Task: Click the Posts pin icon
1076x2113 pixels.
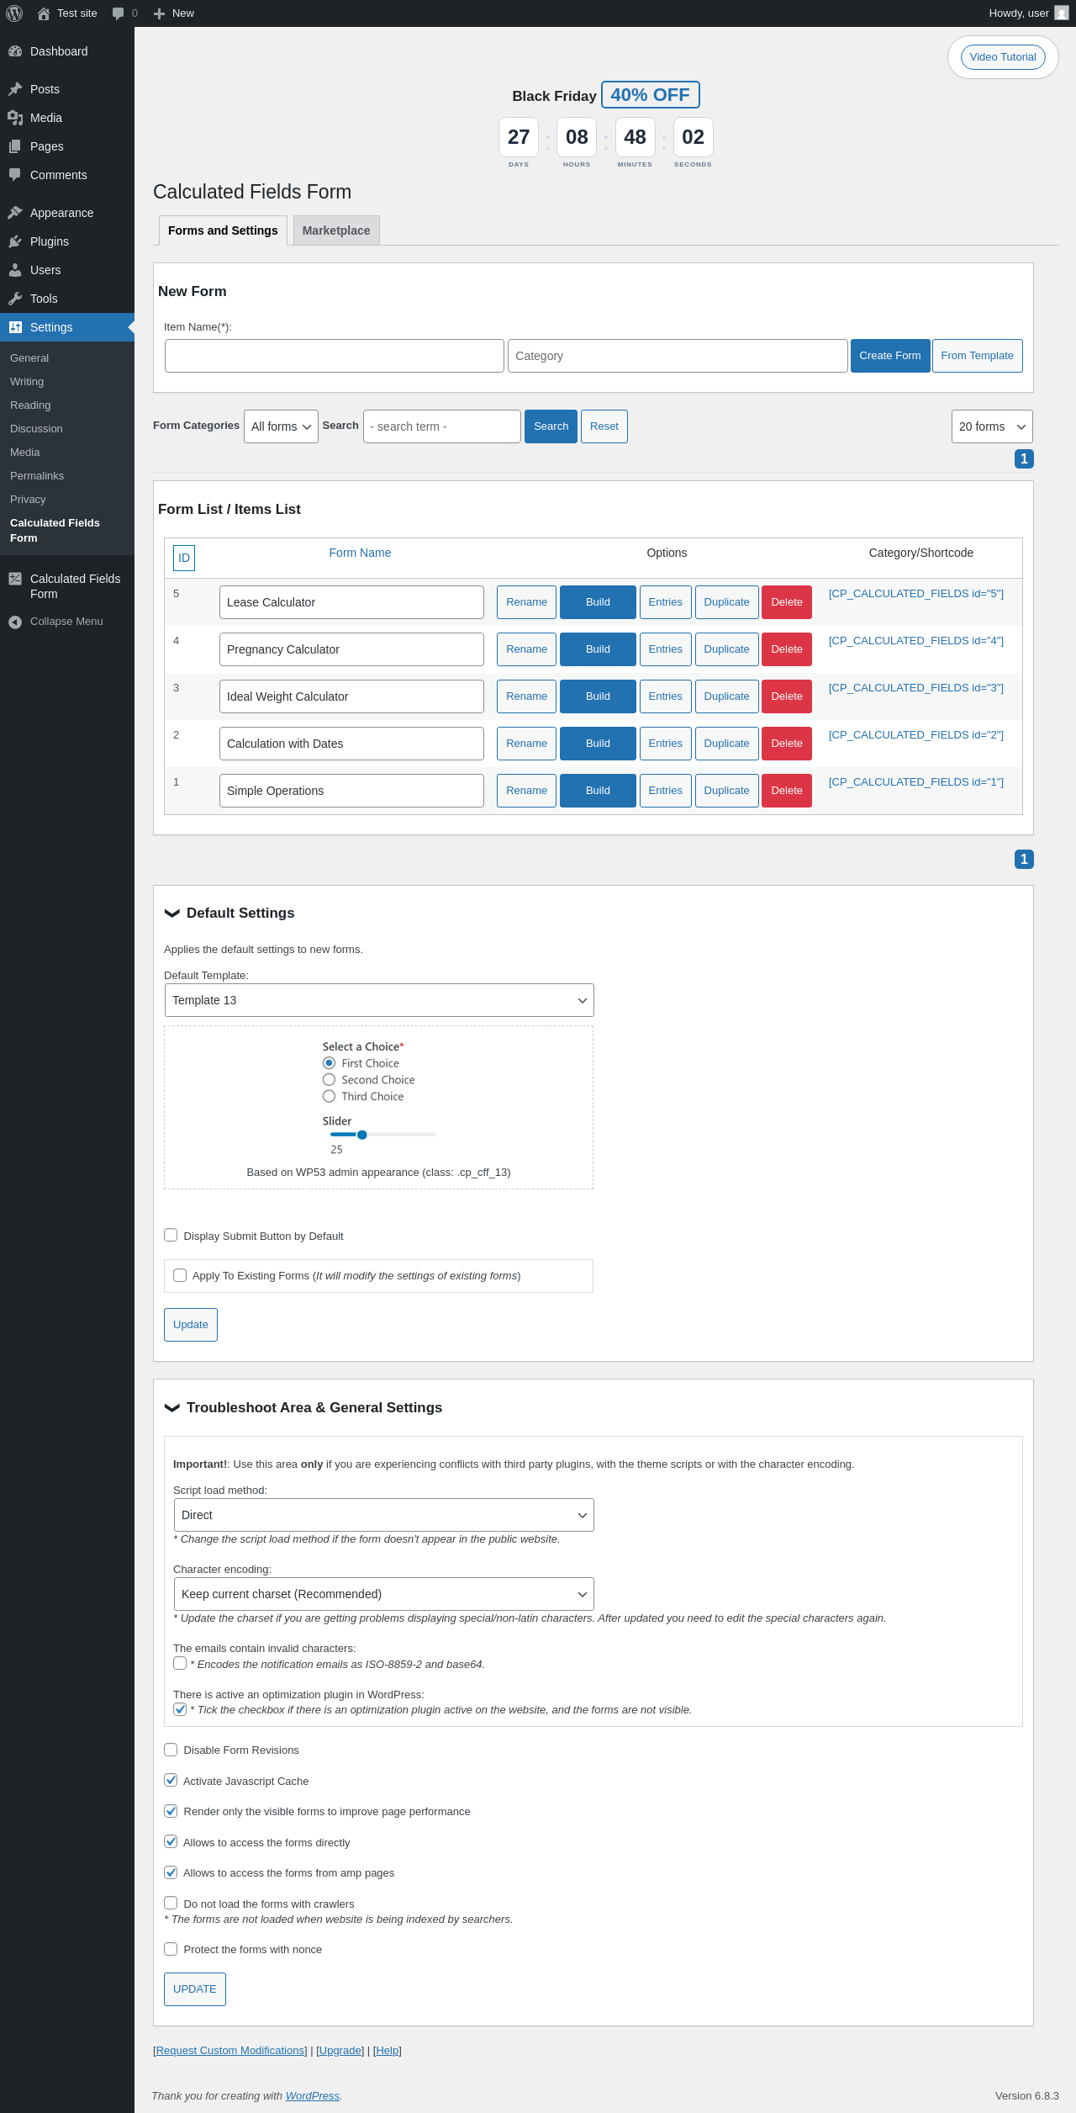Action: pyautogui.click(x=15, y=89)
